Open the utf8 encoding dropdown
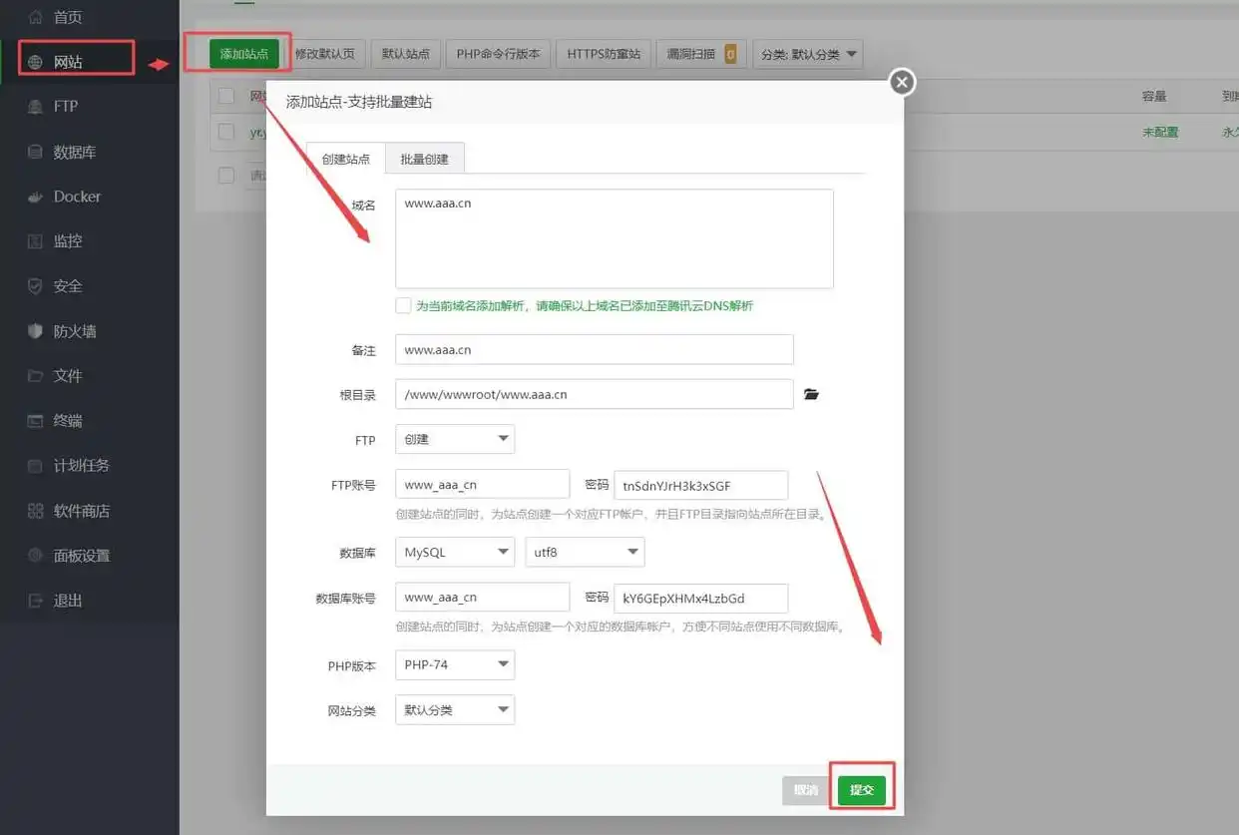The height and width of the screenshot is (835, 1239). [585, 552]
